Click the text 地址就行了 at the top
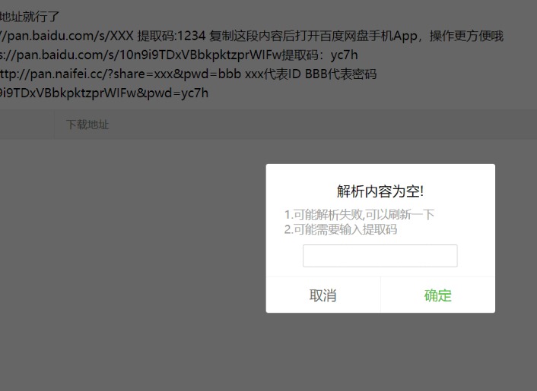The height and width of the screenshot is (391, 537). point(30,17)
